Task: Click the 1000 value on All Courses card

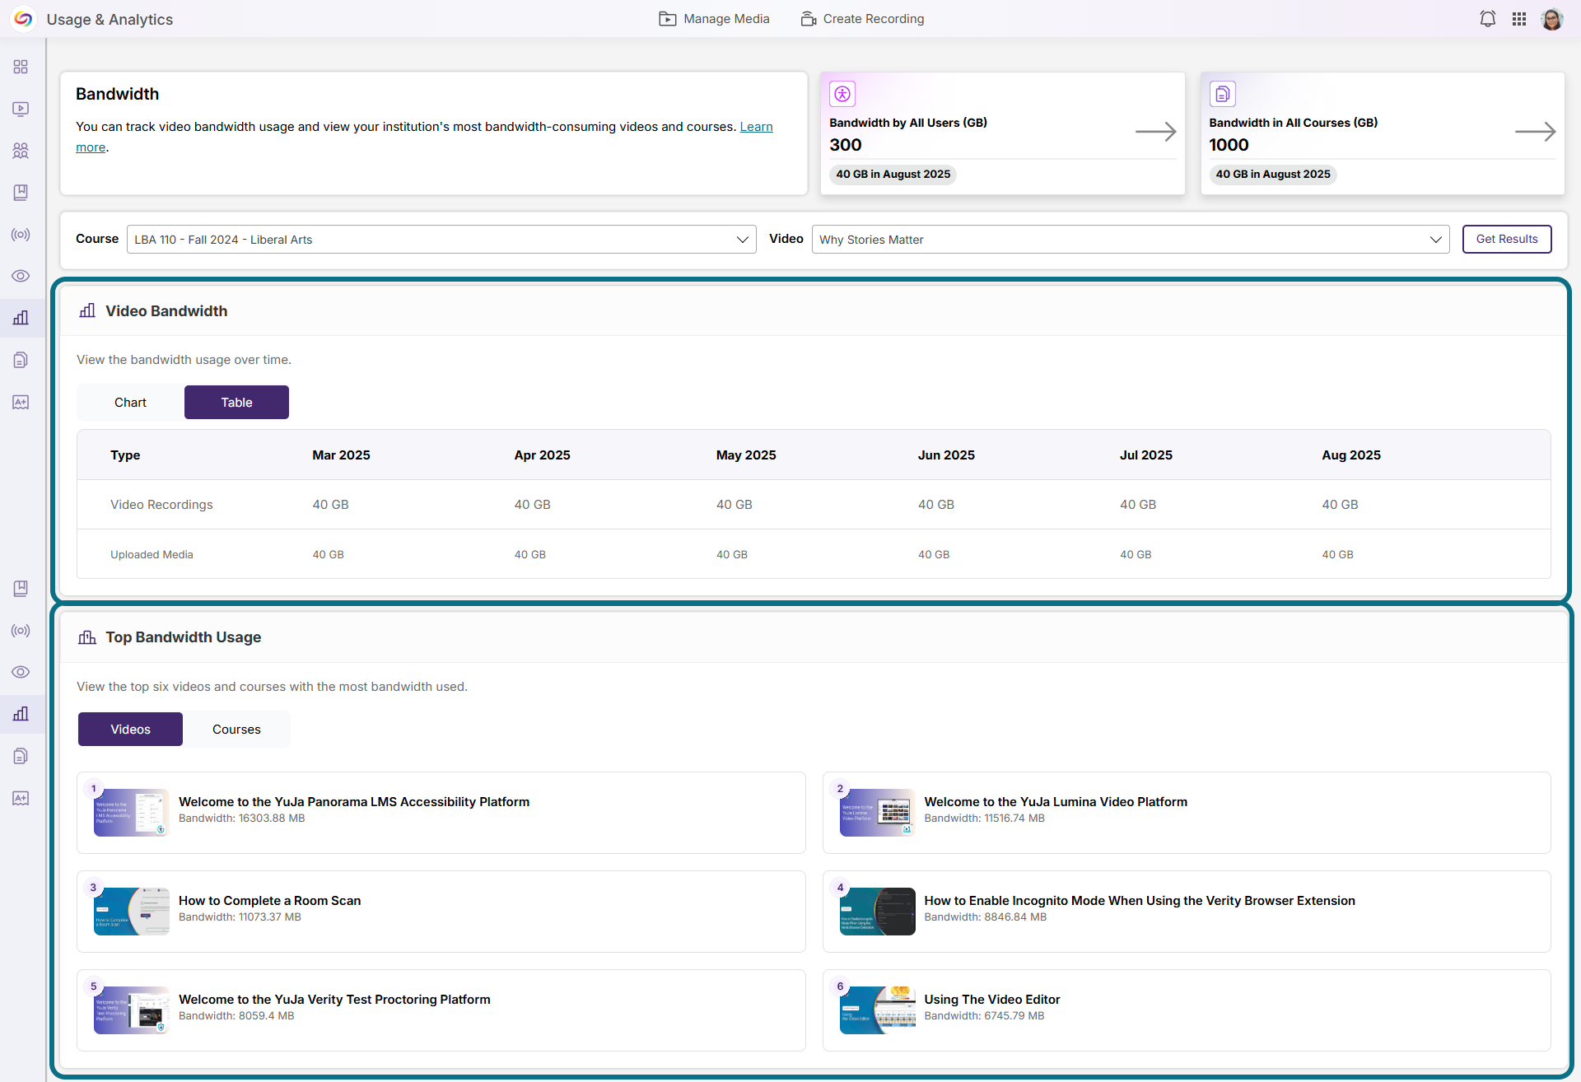Action: click(x=1229, y=145)
